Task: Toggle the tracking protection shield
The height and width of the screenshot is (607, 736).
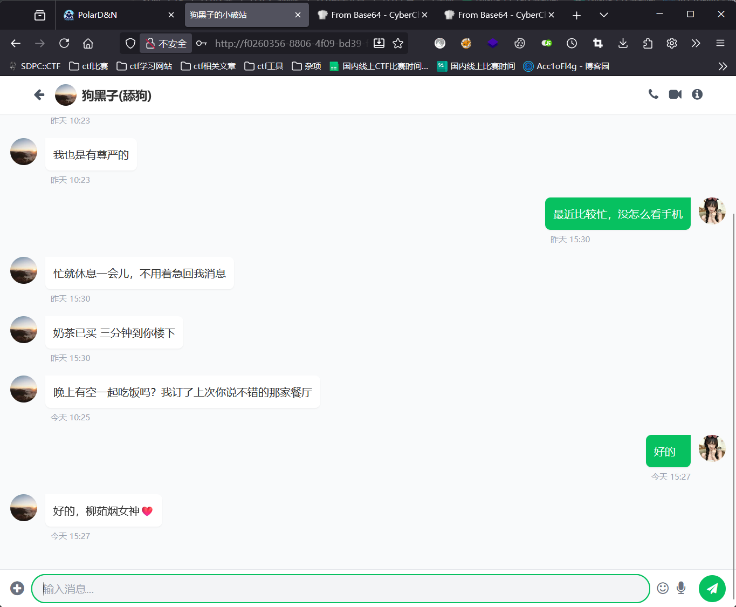Action: [130, 43]
